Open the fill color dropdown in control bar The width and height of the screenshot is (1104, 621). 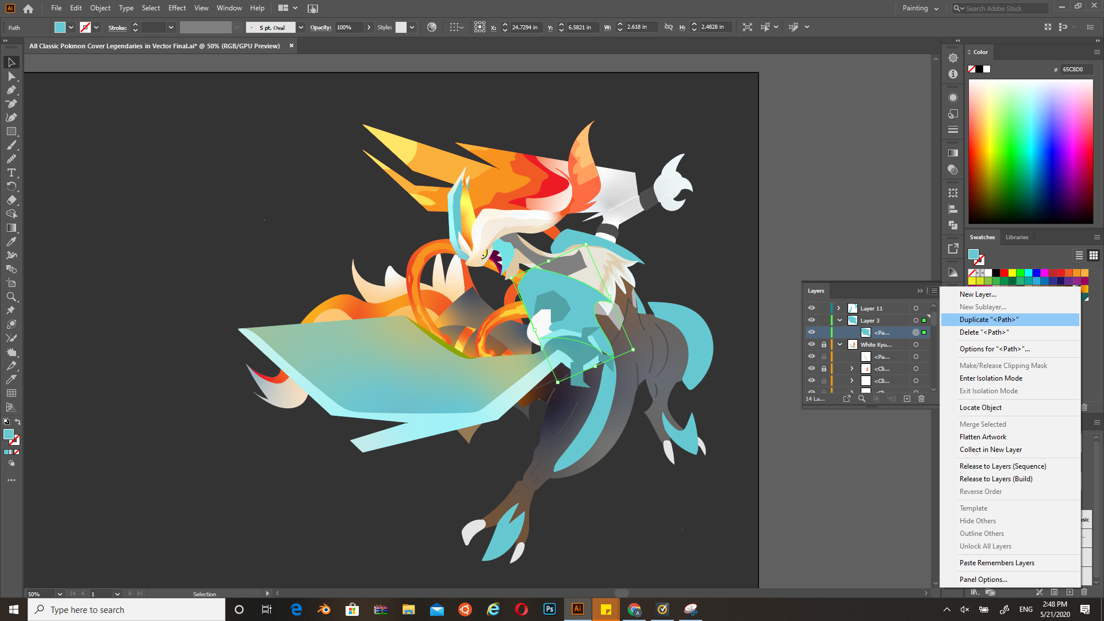[x=71, y=27]
